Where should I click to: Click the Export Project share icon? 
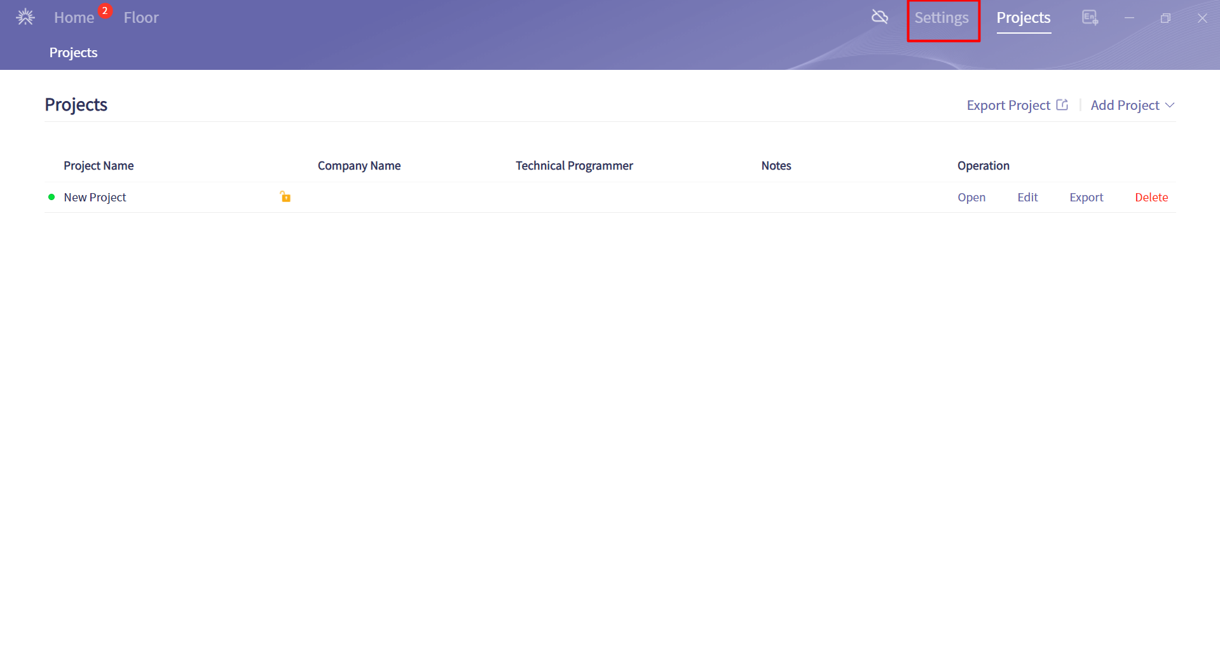[x=1062, y=105]
